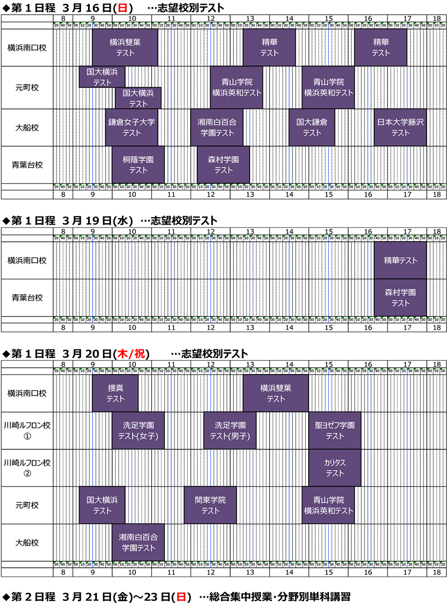Select the カリタステスト block
The width and height of the screenshot is (447, 603).
click(335, 467)
